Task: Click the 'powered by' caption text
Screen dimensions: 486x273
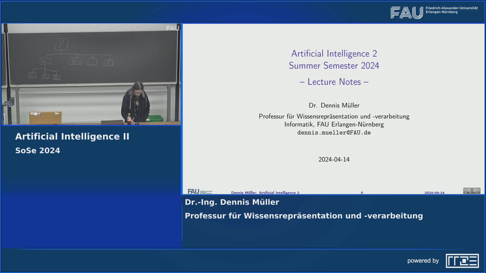Action: click(x=423, y=261)
